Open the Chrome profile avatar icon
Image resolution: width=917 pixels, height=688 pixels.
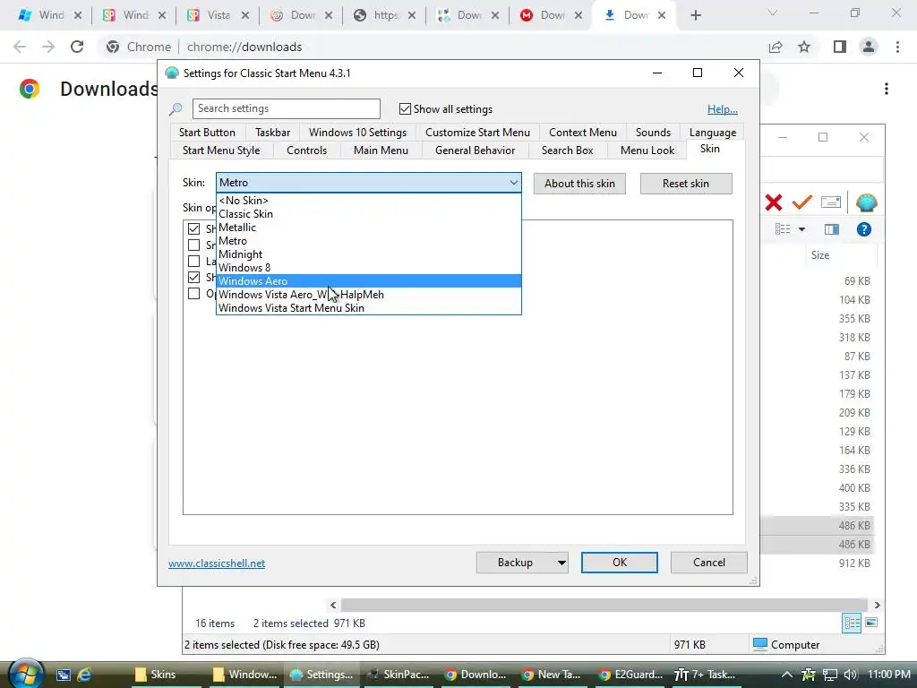[869, 47]
